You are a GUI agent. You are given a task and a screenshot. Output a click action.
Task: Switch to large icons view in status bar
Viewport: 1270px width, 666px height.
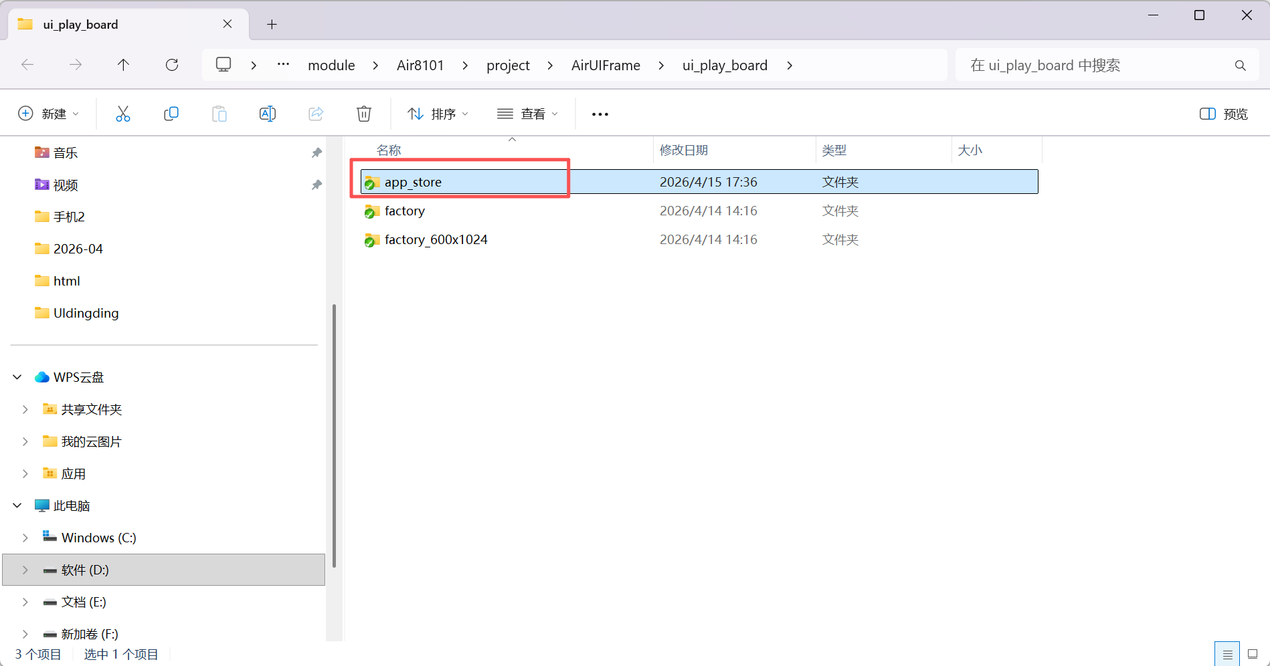coord(1253,655)
